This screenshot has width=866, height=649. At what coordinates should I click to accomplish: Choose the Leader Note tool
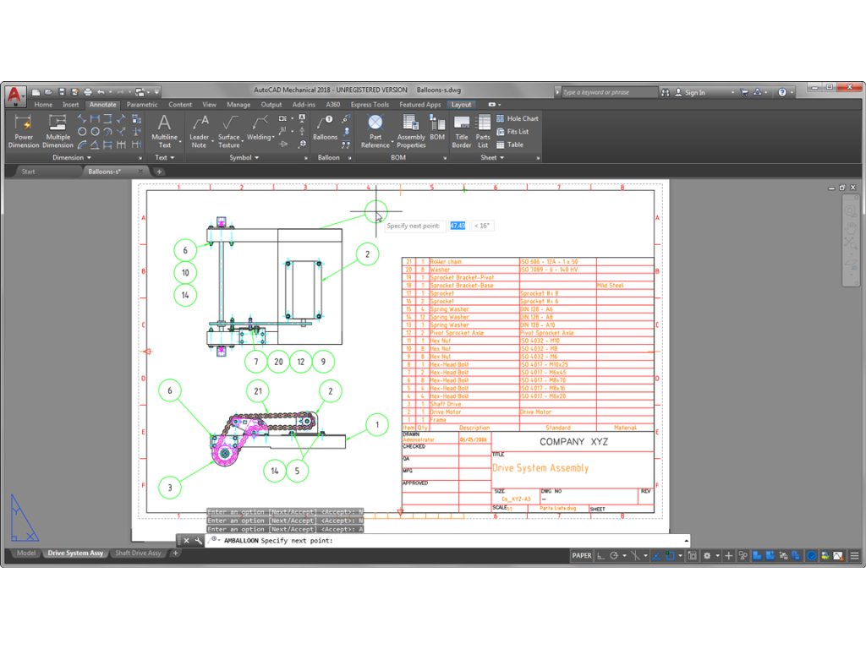[200, 131]
